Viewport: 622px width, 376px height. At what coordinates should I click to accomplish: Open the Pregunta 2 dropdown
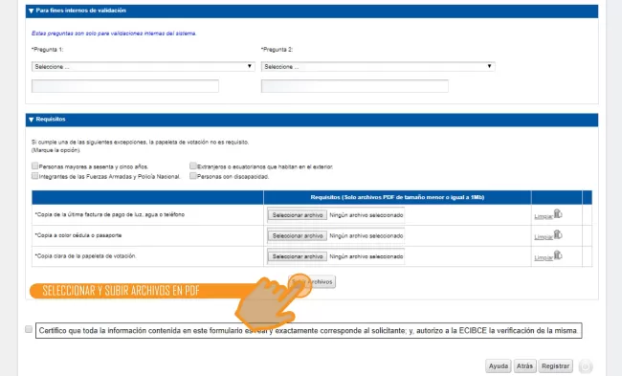(378, 67)
